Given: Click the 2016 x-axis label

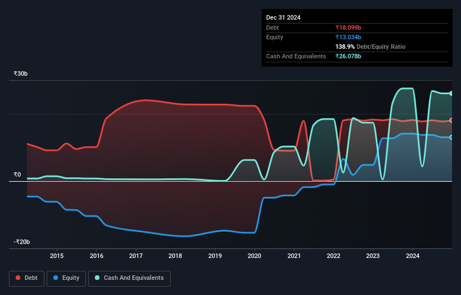Looking at the screenshot, I should point(97,256).
